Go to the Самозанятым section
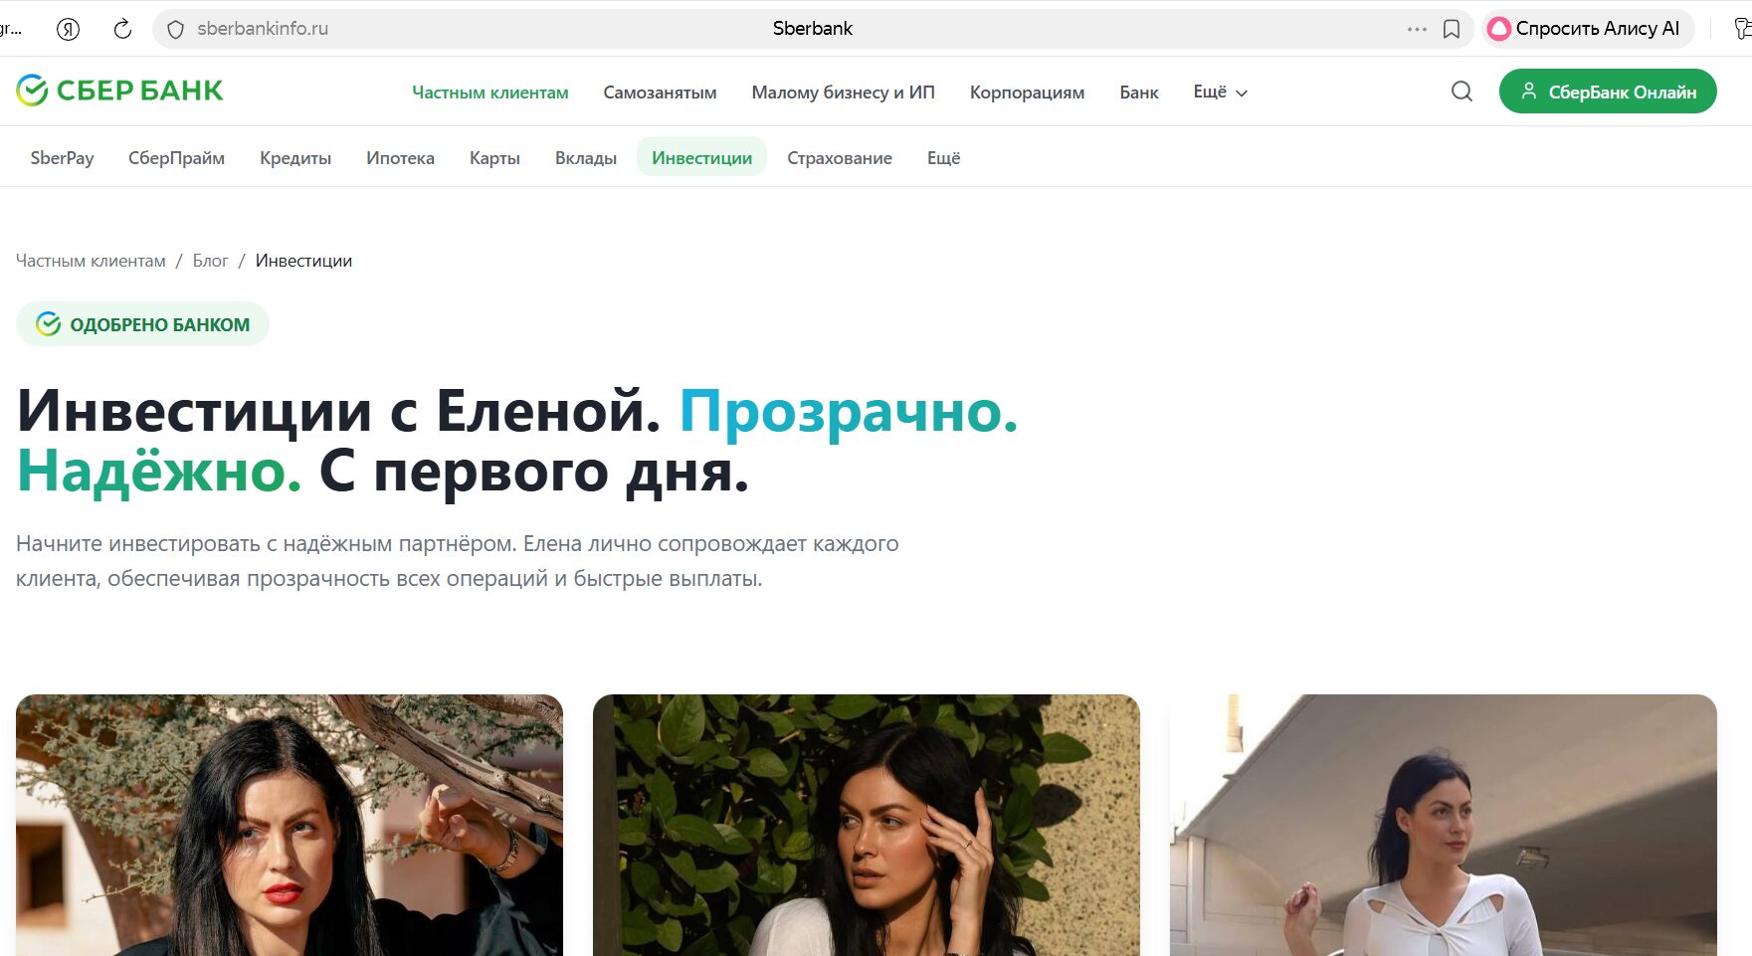1752x956 pixels. [660, 93]
